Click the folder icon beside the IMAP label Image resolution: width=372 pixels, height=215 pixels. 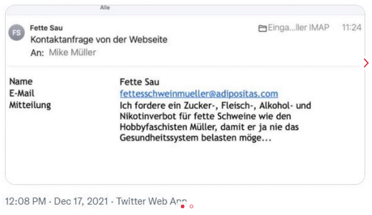pyautogui.click(x=263, y=28)
